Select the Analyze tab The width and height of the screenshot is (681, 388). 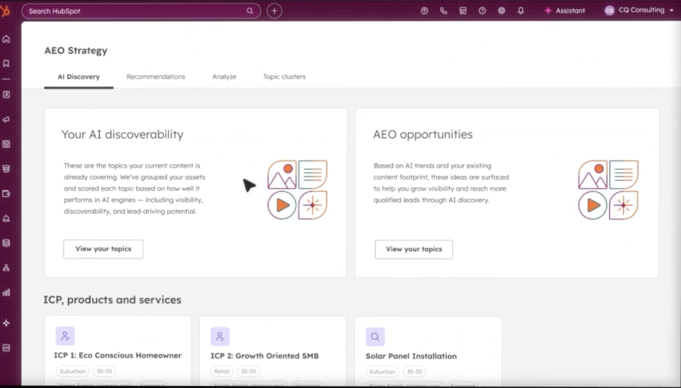(x=224, y=77)
